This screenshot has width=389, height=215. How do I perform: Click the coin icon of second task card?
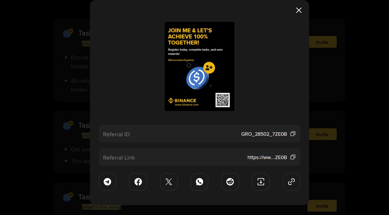pos(68,125)
